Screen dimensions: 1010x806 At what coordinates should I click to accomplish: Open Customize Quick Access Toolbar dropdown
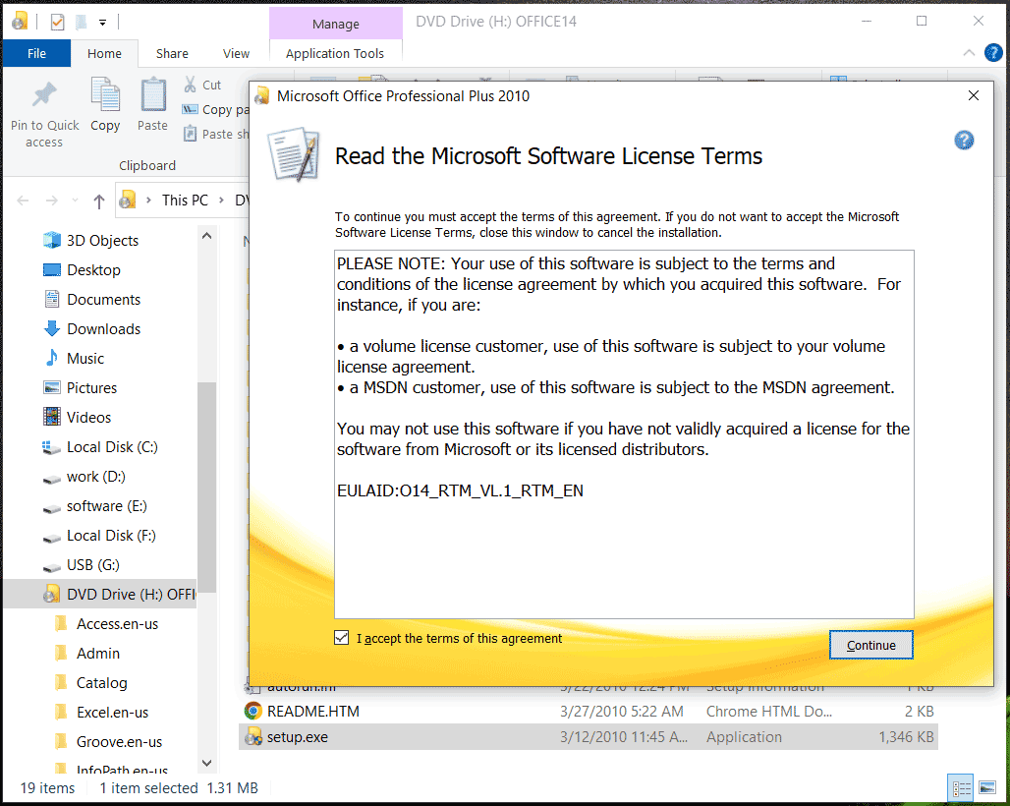102,22
